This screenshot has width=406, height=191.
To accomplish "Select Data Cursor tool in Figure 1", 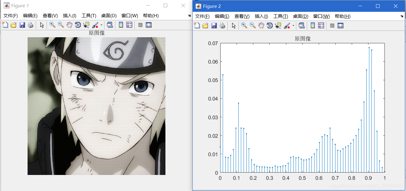I will [x=86, y=25].
